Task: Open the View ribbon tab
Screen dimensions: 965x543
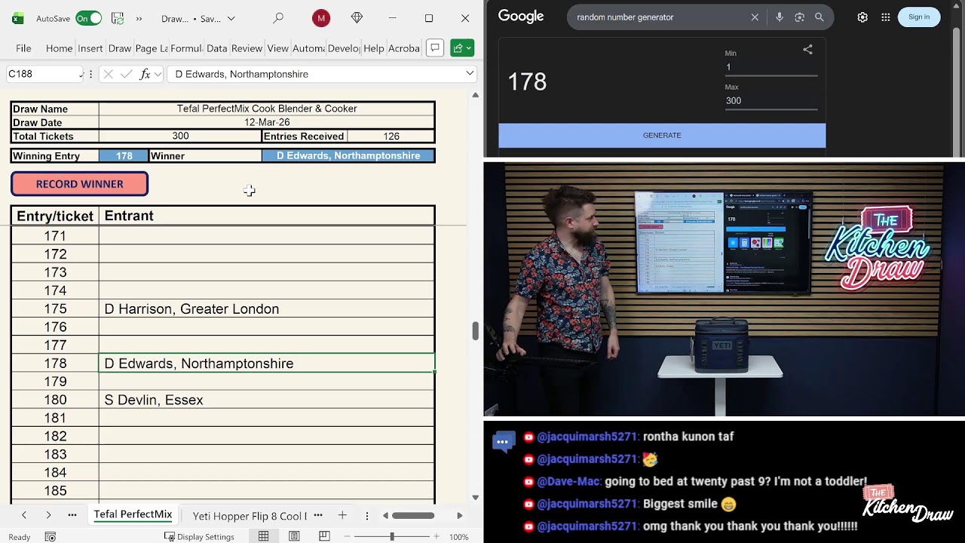Action: pyautogui.click(x=278, y=48)
